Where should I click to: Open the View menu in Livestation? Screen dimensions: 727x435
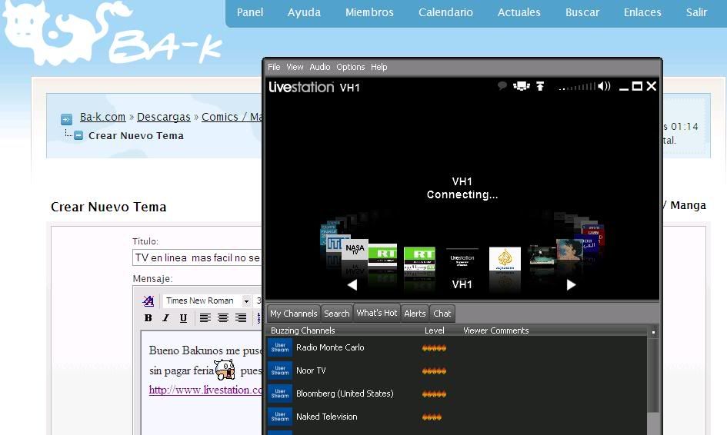point(295,67)
